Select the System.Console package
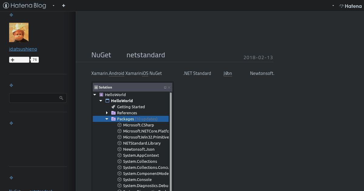This screenshot has height=191, width=364. pos(137,179)
